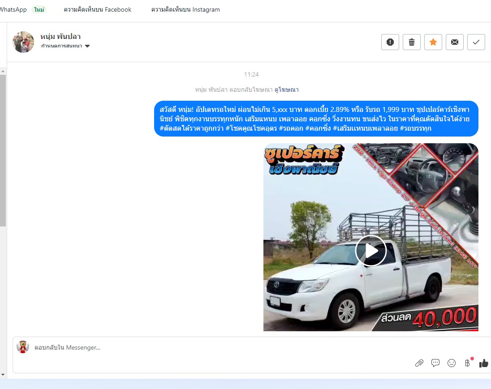Send a thumbs-up like

pos(484,363)
